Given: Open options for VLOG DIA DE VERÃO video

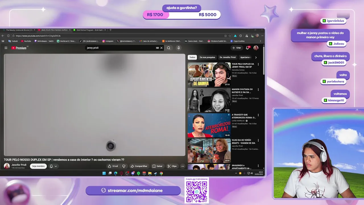Looking at the screenshot, I should [x=258, y=140].
